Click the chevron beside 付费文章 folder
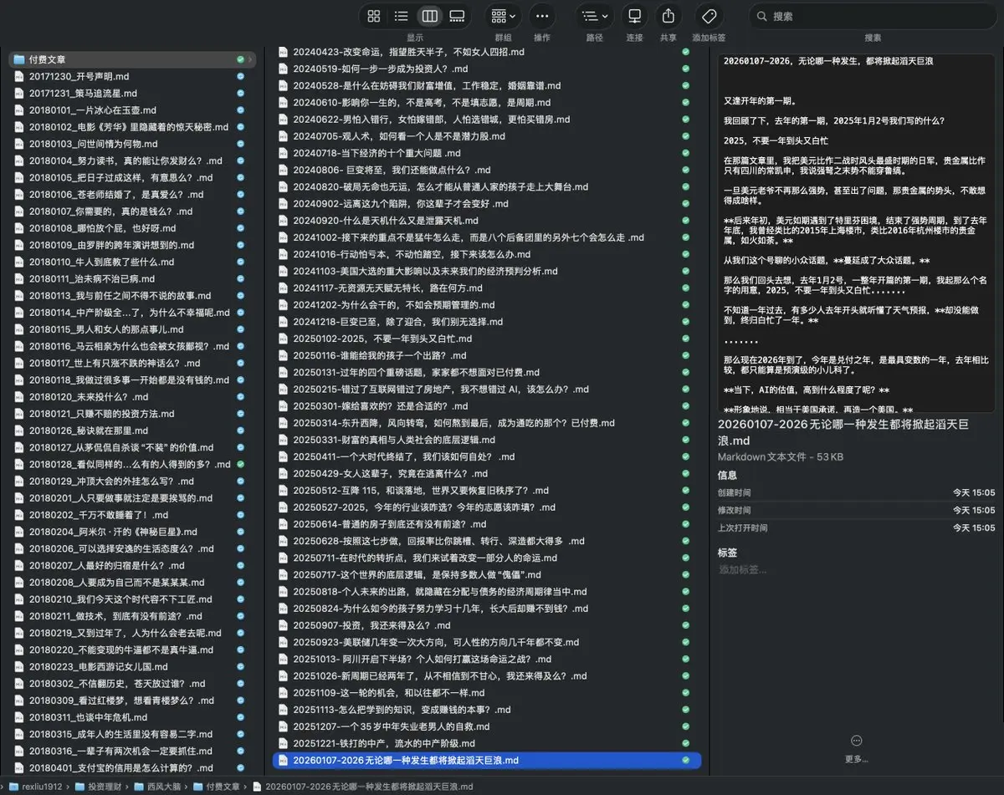 tap(250, 59)
